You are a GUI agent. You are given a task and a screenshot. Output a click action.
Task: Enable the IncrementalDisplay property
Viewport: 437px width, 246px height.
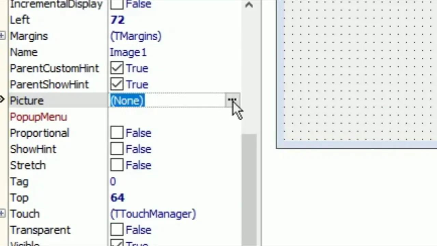coord(117,4)
